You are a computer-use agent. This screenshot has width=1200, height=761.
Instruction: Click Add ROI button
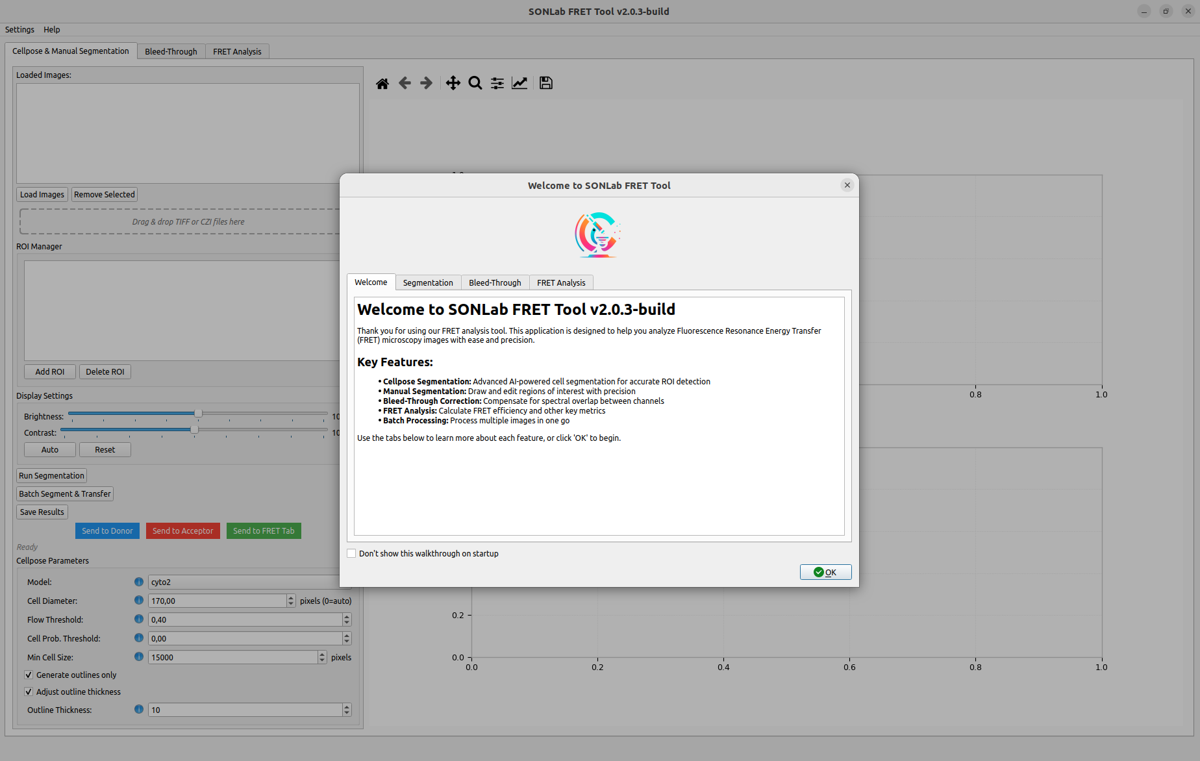tap(50, 371)
